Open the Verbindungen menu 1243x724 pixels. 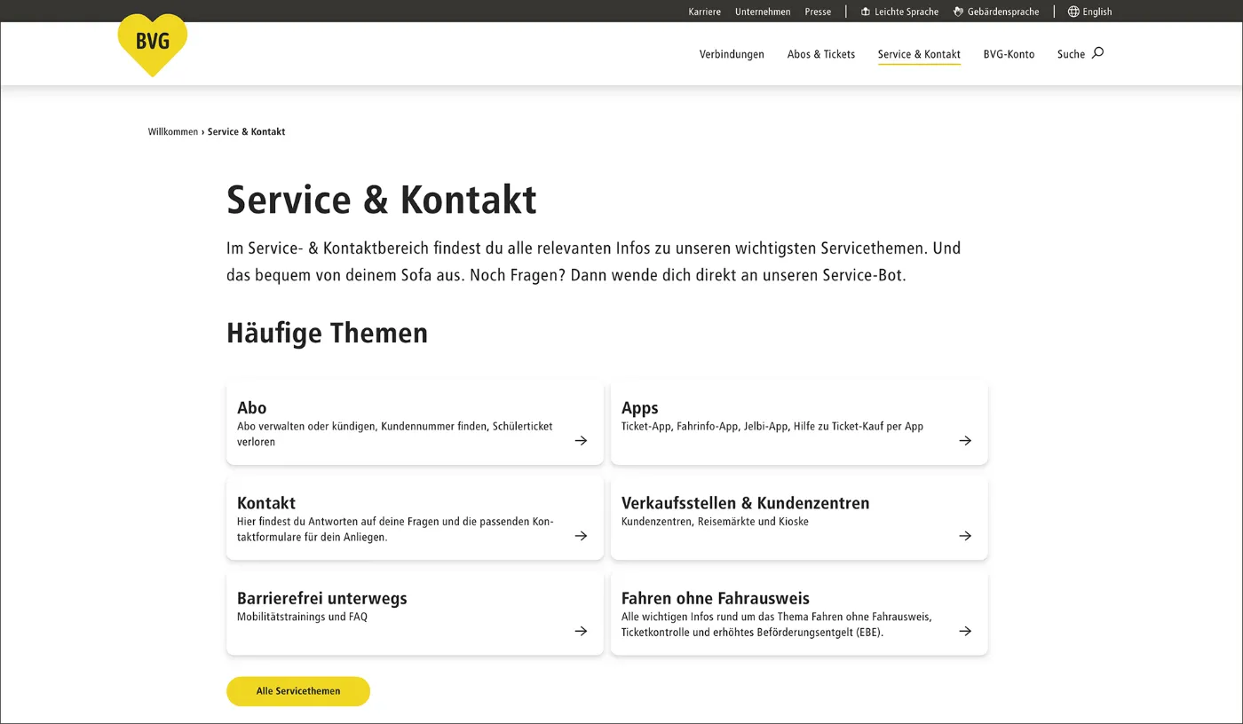point(732,54)
